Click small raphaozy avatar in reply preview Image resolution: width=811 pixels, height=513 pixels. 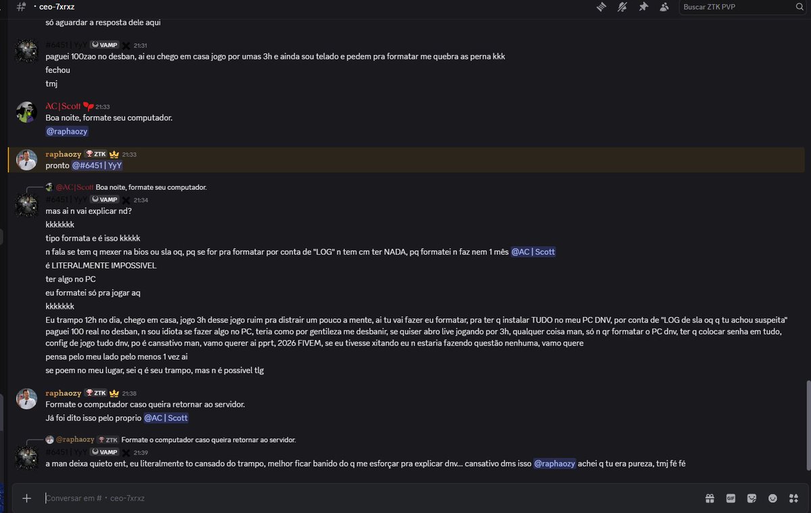[x=49, y=439]
